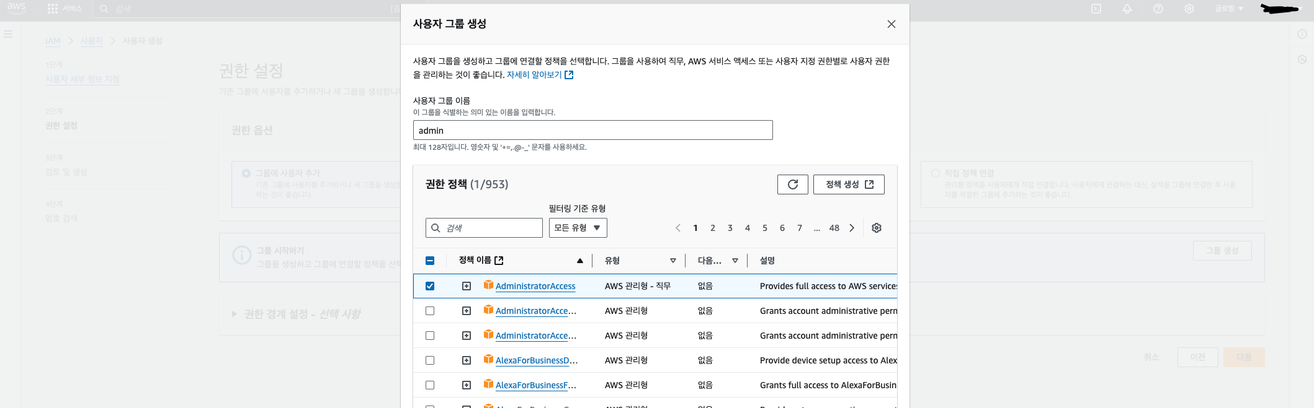1314x408 pixels.
Task: Go to IAM breadcrumb in background page
Action: click(x=53, y=41)
